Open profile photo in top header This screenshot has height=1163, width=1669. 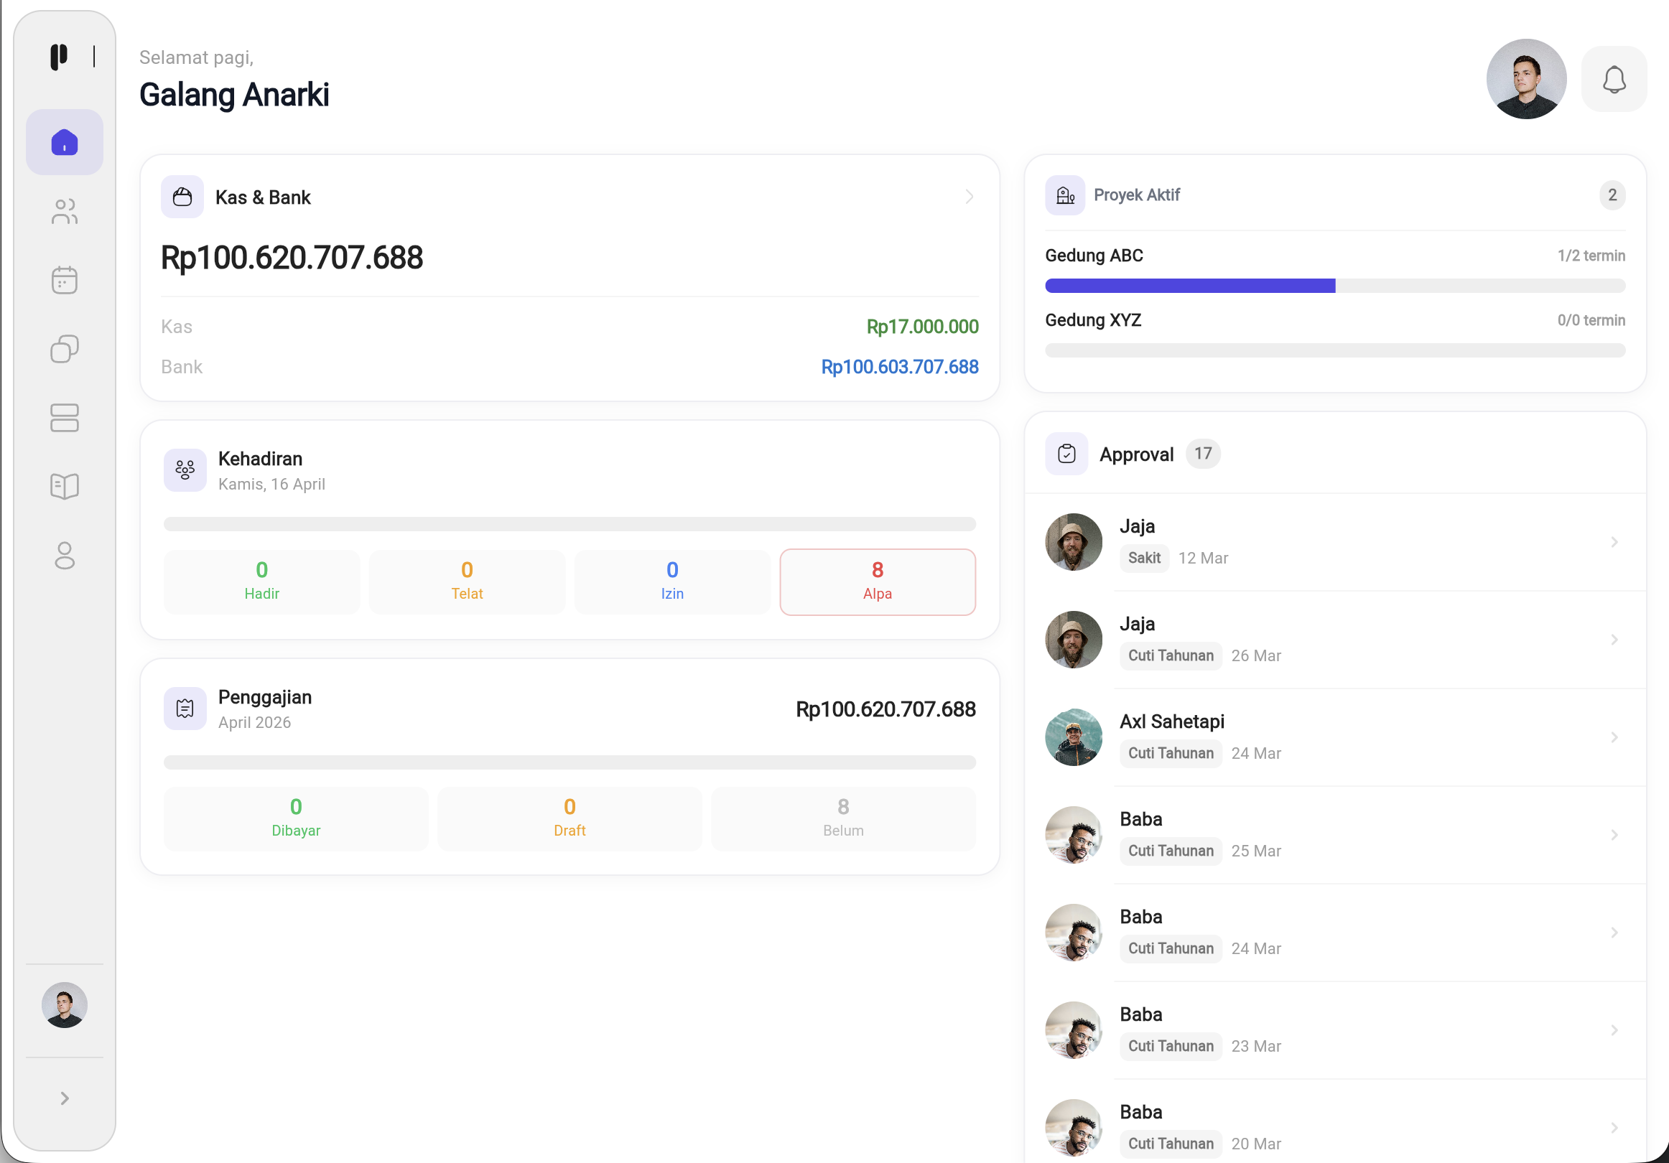[x=1526, y=78]
